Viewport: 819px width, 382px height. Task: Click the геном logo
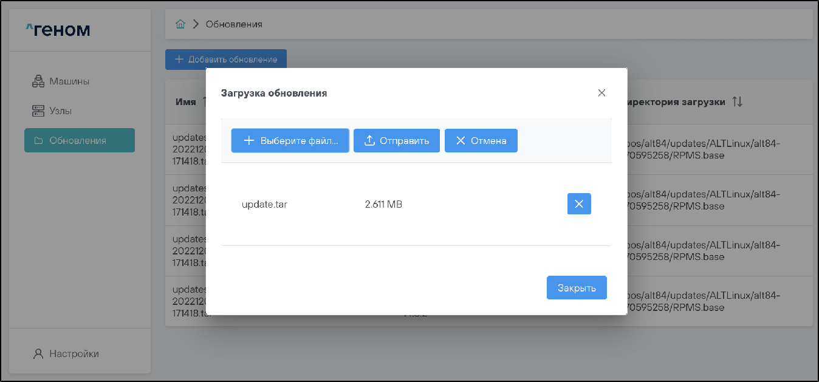(58, 29)
